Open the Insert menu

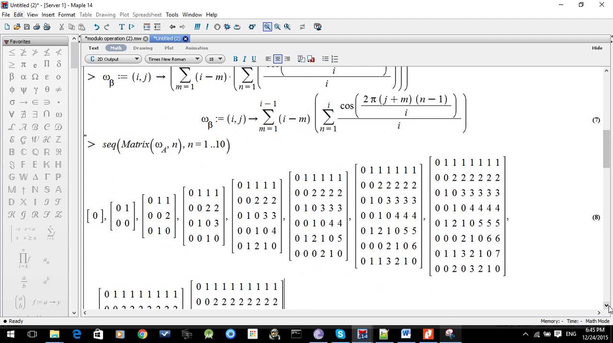(x=48, y=15)
